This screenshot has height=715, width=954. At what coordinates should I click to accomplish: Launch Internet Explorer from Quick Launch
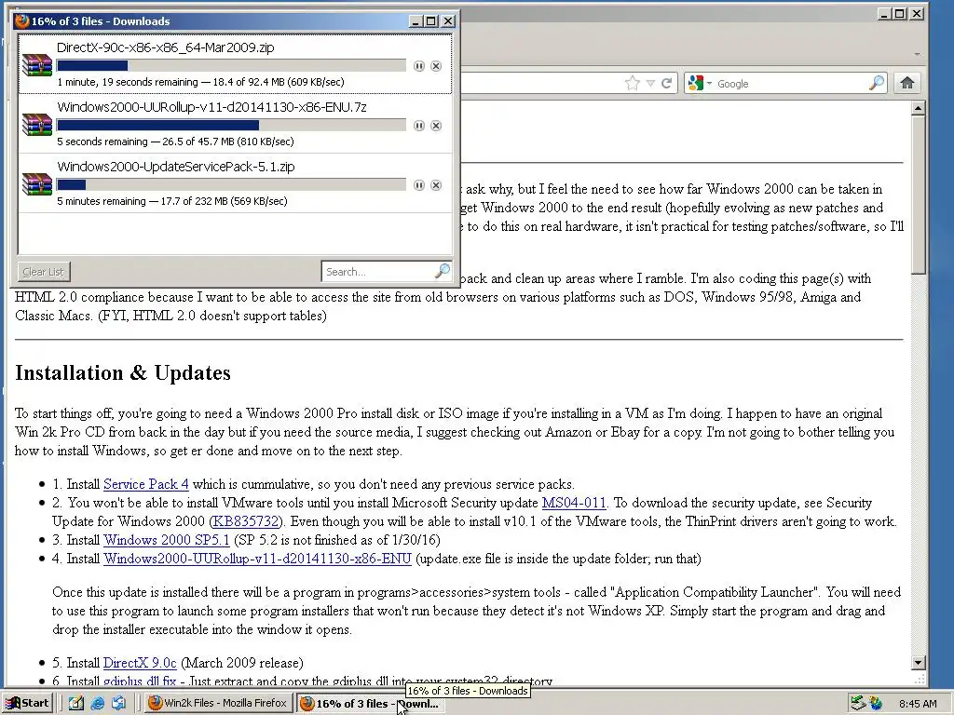coord(97,704)
